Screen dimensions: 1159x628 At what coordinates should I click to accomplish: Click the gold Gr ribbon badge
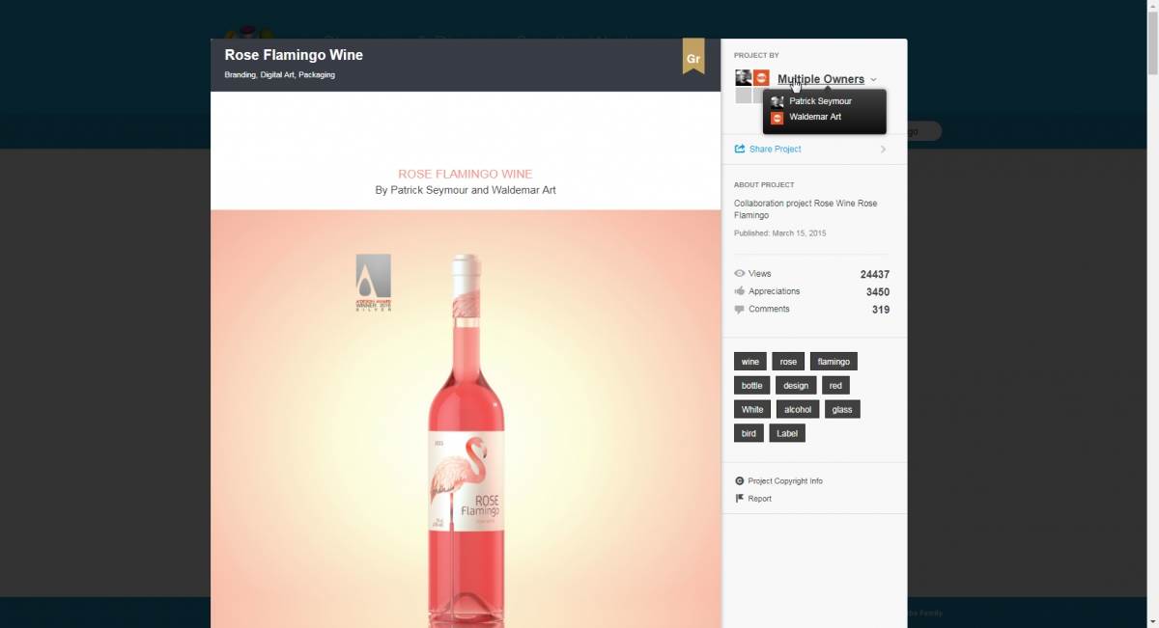(x=693, y=57)
